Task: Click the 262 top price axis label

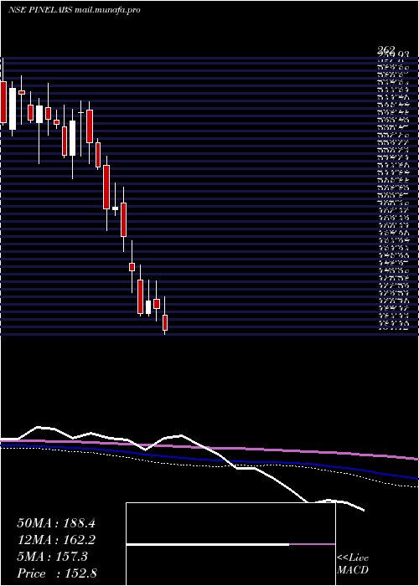Action: tap(386, 50)
